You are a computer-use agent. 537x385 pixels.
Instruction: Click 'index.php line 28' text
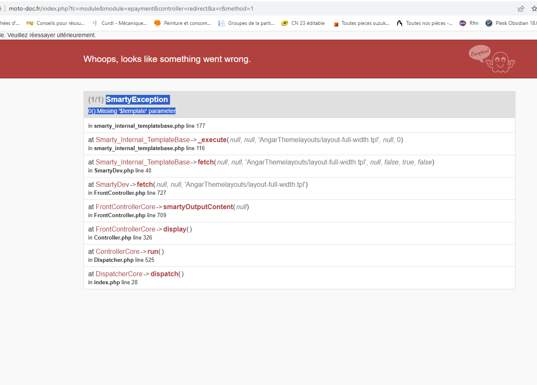116,282
